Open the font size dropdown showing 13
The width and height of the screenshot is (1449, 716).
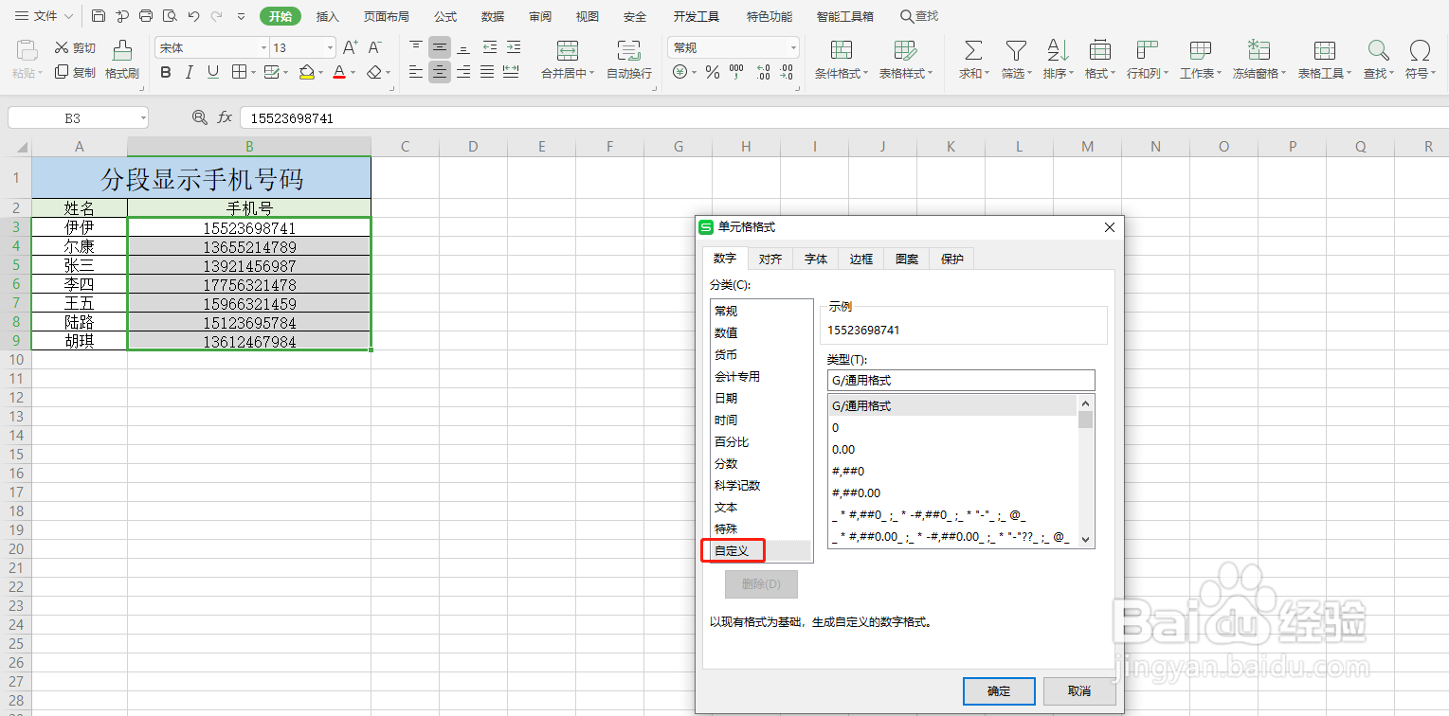coord(330,47)
